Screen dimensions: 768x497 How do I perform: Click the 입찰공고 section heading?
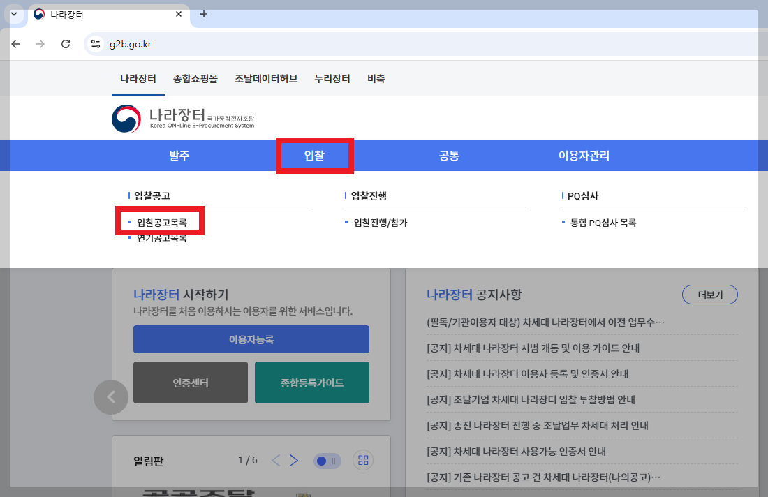(x=152, y=196)
